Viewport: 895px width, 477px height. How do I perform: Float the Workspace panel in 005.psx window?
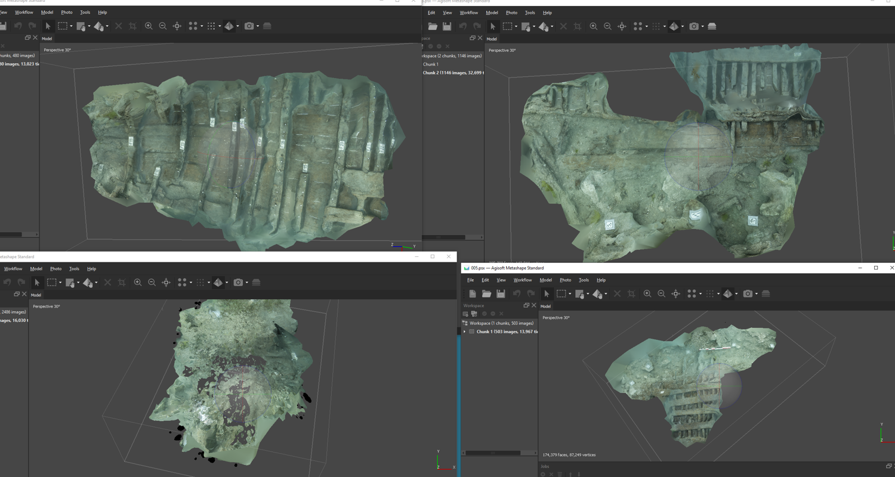tap(526, 305)
